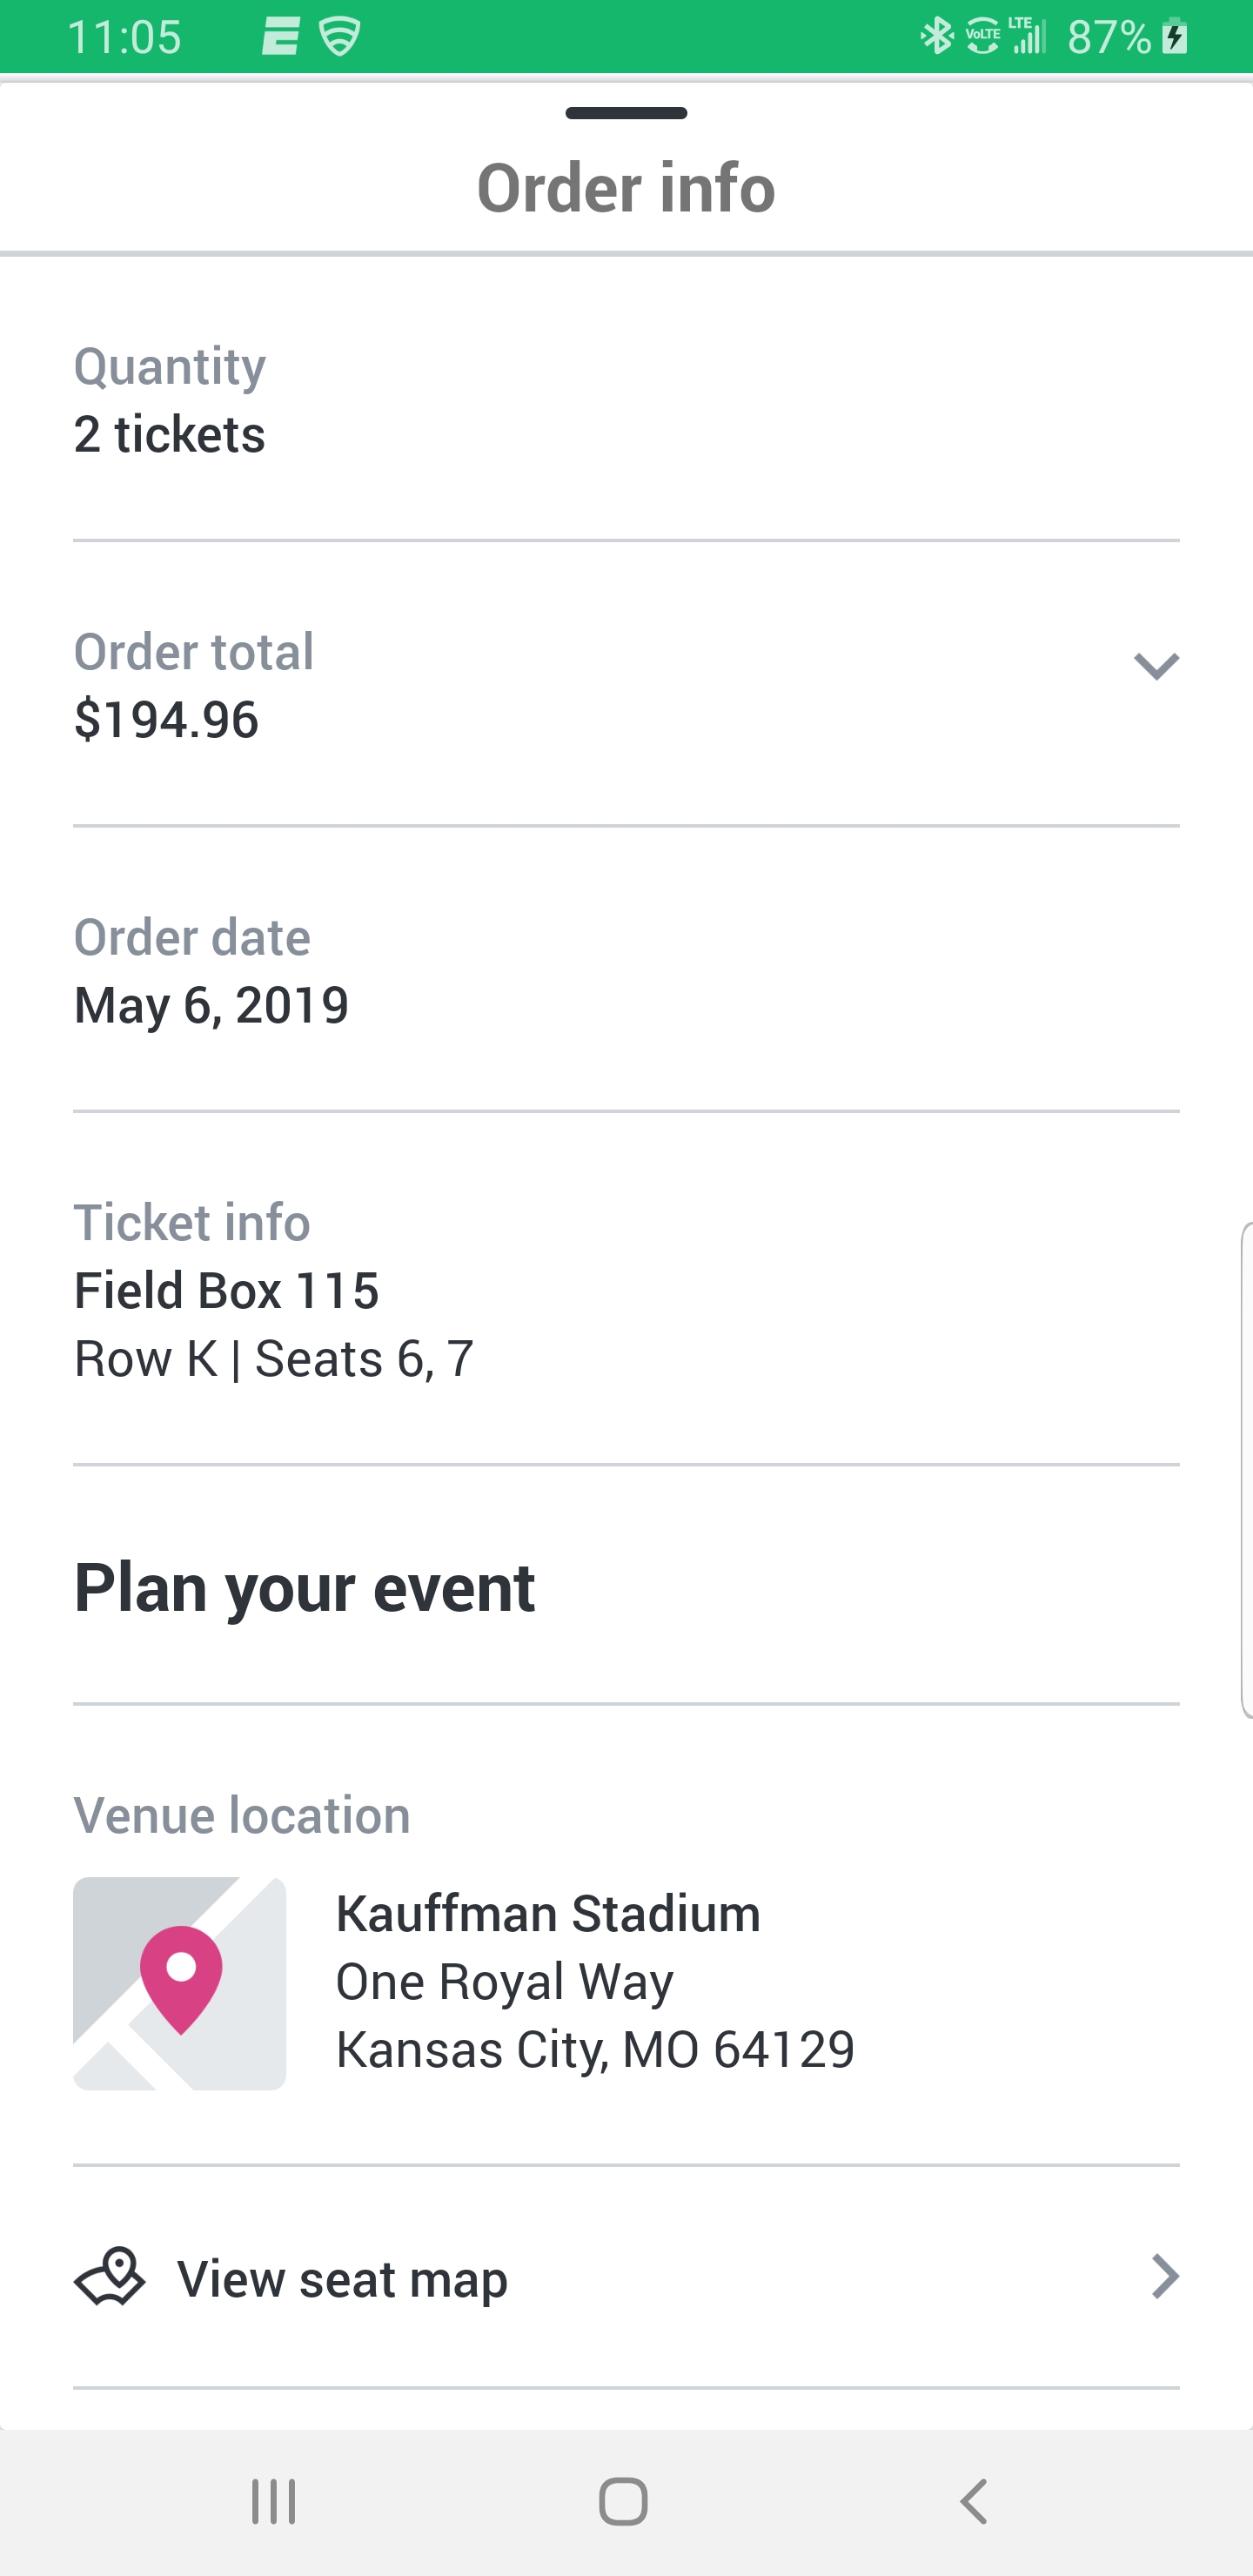Tap the Wi-Fi shield status icon

340,37
